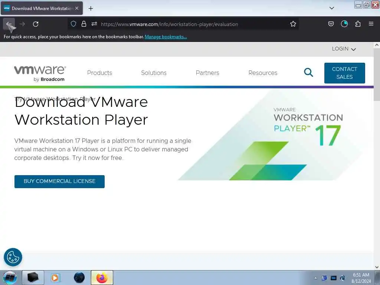Screen dimensions: 380x285
Task: Click the network monitor tray icon
Action: pyautogui.click(x=334, y=278)
